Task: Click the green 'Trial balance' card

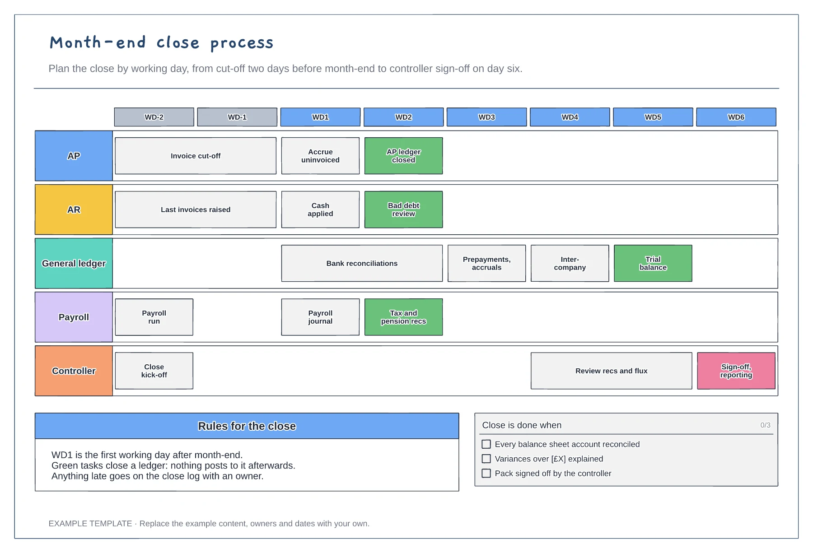Action: tap(653, 263)
